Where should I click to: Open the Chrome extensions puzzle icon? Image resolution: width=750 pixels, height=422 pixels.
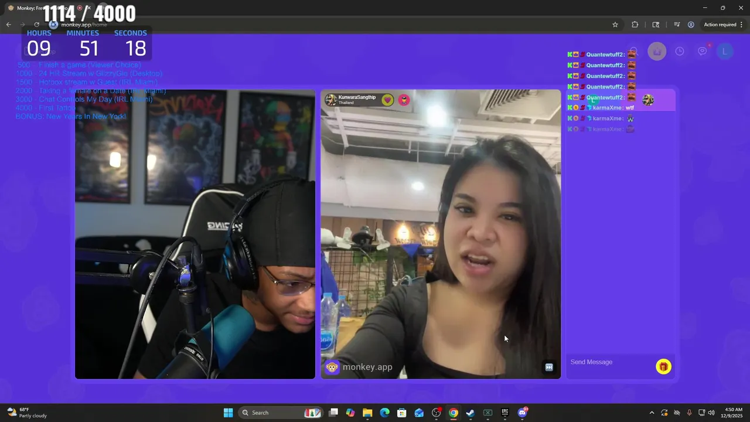click(x=635, y=25)
